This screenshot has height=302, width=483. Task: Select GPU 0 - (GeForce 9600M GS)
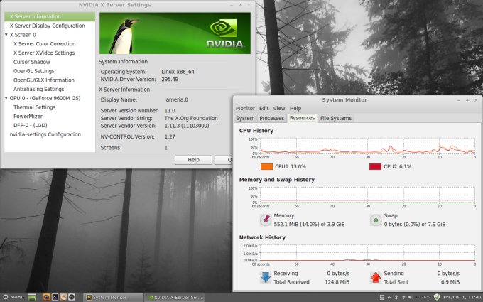click(x=45, y=98)
